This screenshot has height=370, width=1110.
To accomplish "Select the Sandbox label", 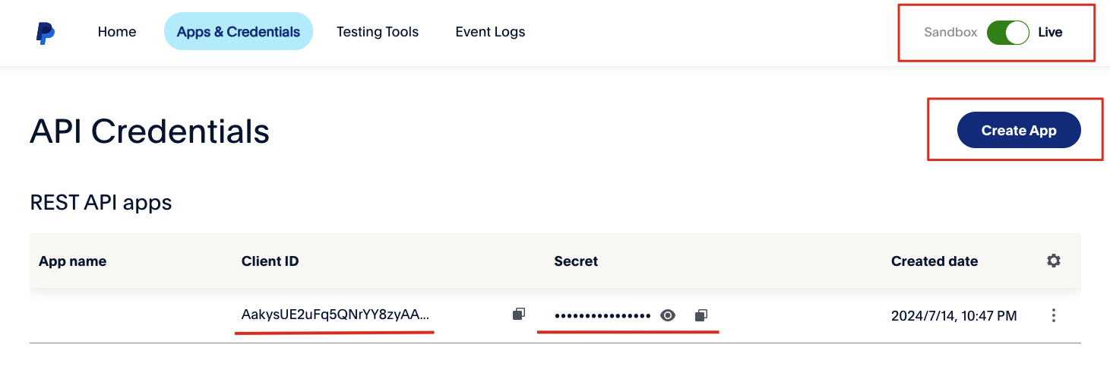I will pos(950,33).
